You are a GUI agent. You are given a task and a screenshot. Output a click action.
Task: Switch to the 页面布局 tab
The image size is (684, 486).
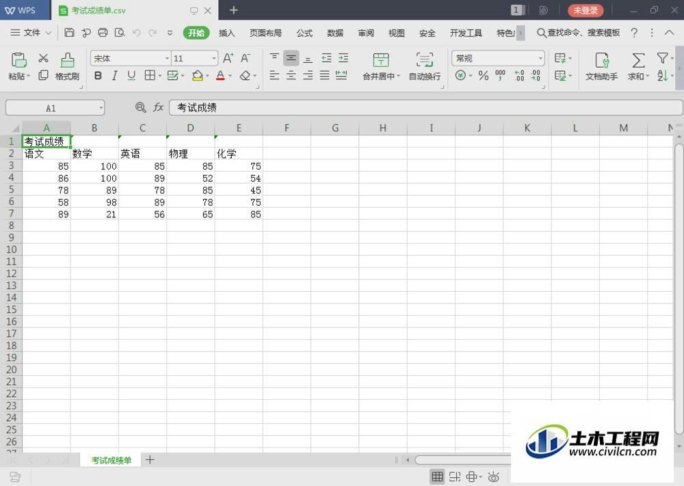pos(265,33)
